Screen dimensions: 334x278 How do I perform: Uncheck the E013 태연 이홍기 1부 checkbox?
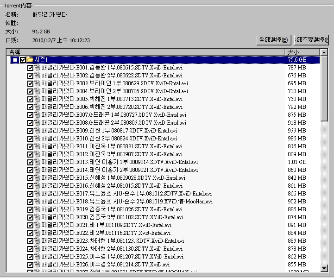30,163
